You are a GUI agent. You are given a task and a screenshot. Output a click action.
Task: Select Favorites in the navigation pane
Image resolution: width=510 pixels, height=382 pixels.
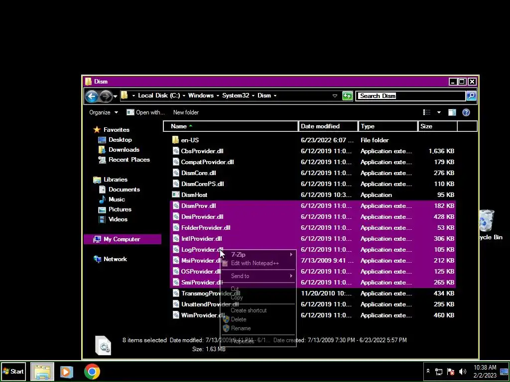click(117, 130)
